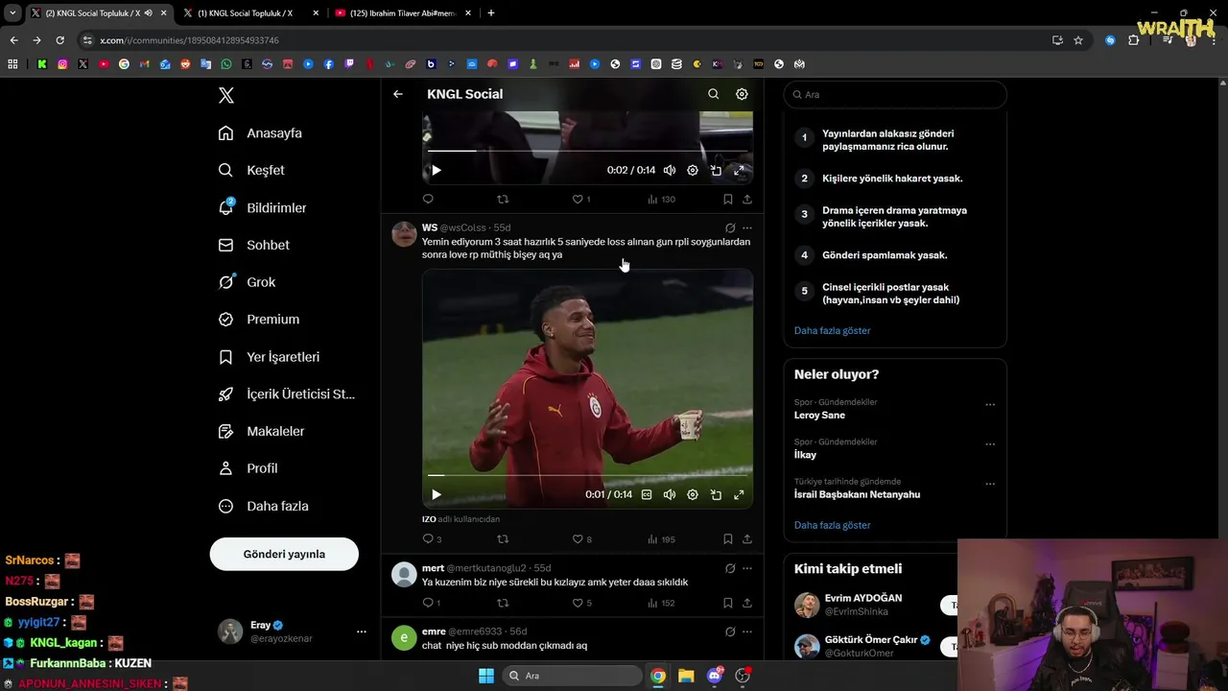1228x691 pixels.
Task: Open Evrim AYDOĞAN profile suggestion
Action: 862,598
